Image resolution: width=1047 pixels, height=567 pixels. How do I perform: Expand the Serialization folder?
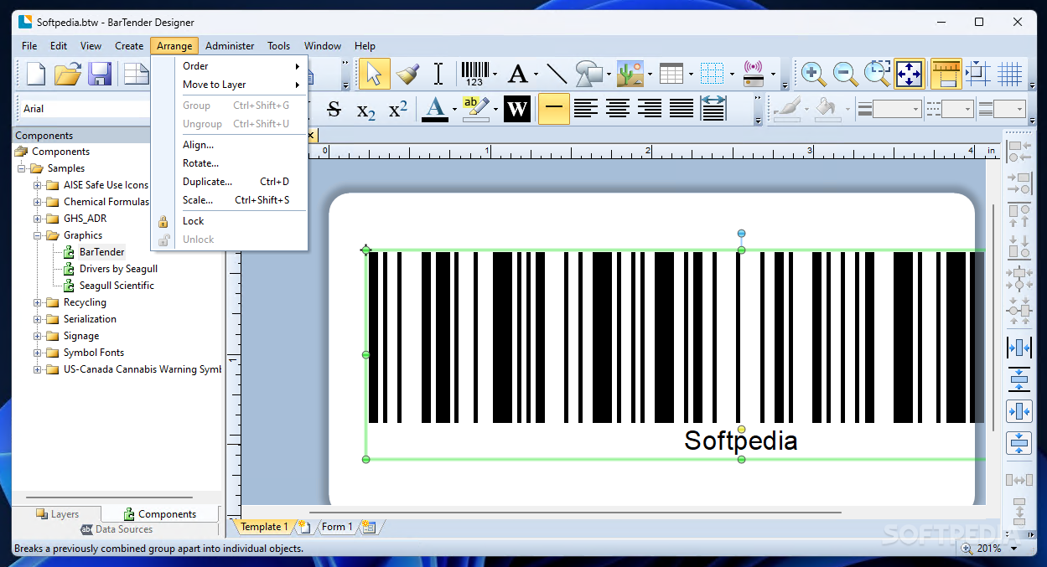(x=38, y=319)
